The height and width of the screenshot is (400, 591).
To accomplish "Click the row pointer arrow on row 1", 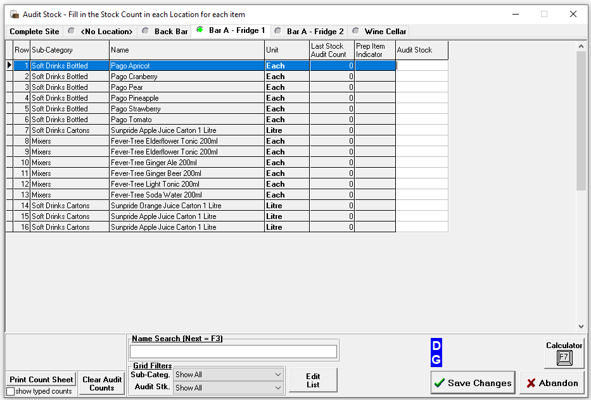I will 10,65.
